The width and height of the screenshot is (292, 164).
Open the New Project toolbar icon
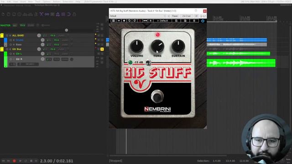tap(3, 14)
